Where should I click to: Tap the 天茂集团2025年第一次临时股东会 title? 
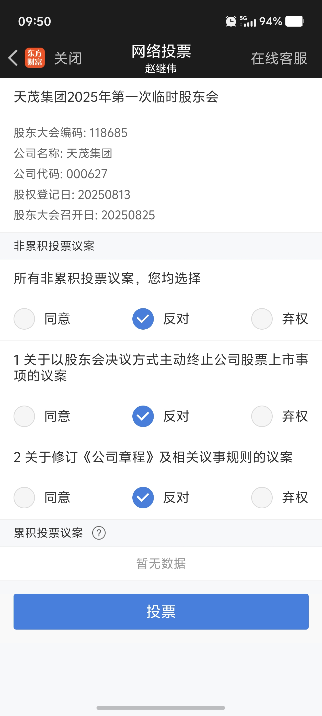[x=116, y=97]
